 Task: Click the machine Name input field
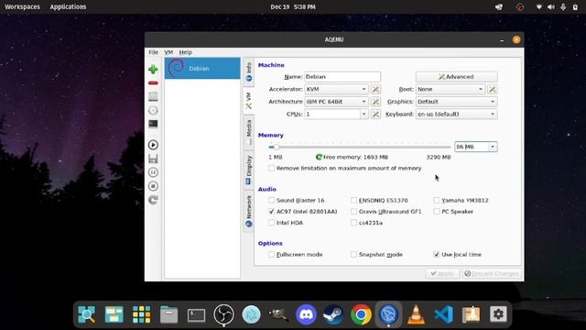click(x=342, y=77)
